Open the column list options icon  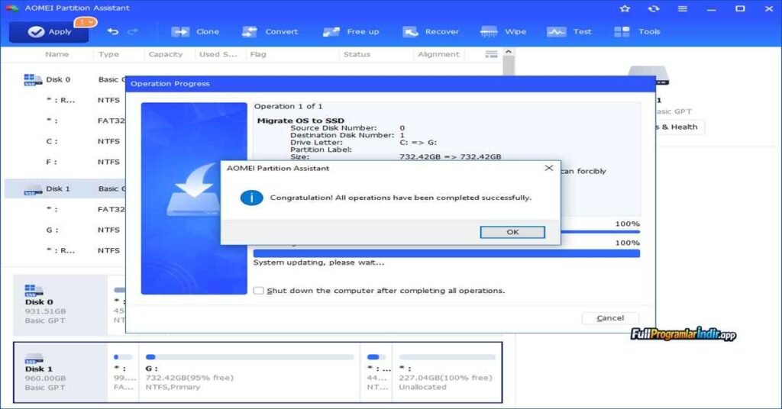pyautogui.click(x=491, y=54)
